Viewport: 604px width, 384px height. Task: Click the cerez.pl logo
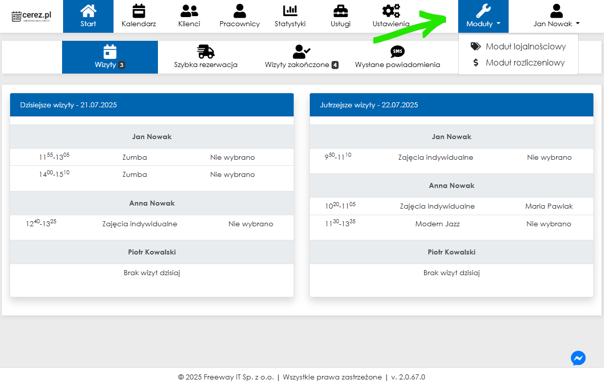[31, 16]
